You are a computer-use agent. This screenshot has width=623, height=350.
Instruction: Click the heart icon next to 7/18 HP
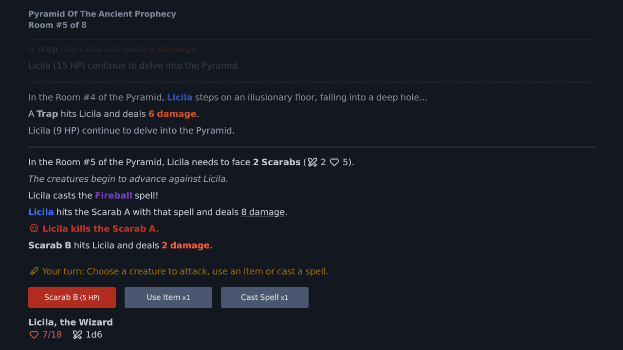tap(34, 335)
